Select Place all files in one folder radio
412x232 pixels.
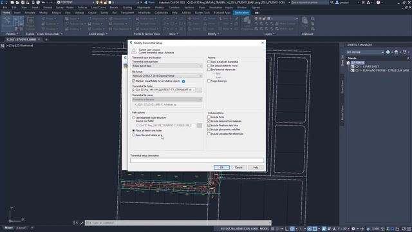click(x=133, y=130)
